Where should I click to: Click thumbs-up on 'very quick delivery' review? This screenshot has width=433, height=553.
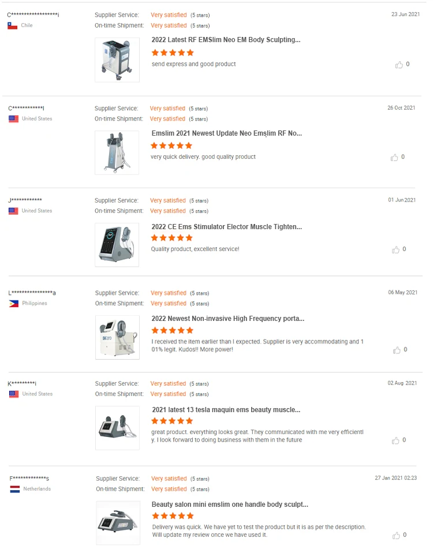coord(394,157)
